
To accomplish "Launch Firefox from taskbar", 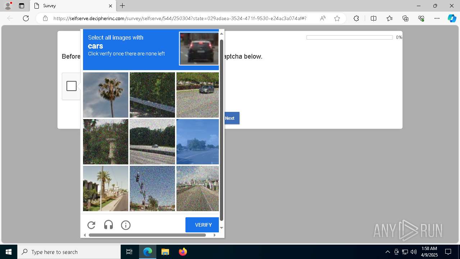I will [x=183, y=252].
